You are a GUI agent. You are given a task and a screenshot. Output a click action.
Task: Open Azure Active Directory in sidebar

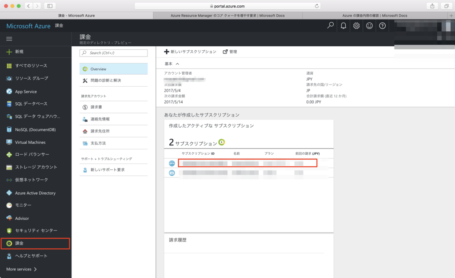pos(35,193)
